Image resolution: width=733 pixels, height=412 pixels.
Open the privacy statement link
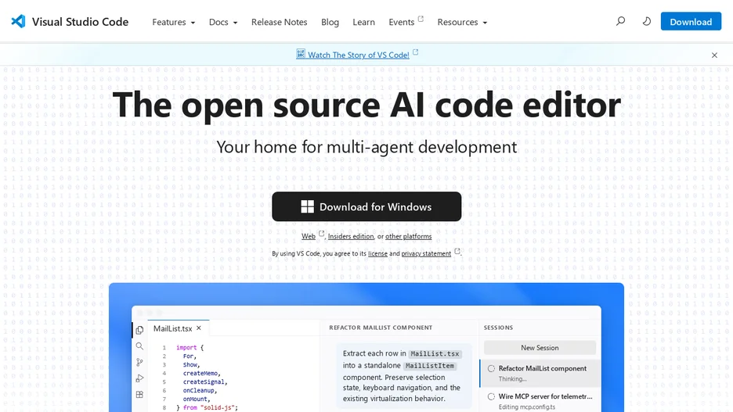[x=426, y=253]
